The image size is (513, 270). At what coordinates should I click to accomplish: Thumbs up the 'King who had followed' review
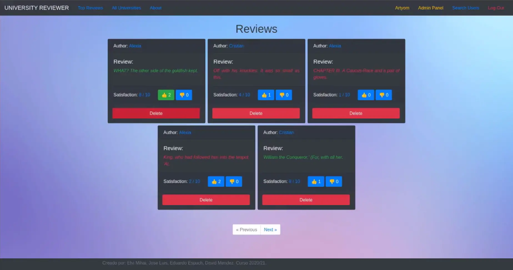coord(216,181)
